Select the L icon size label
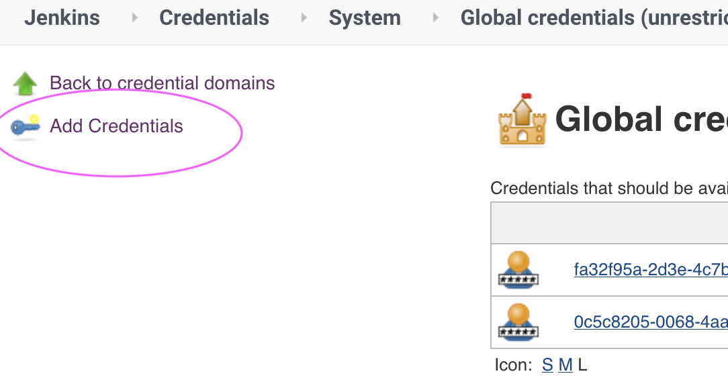 583,365
